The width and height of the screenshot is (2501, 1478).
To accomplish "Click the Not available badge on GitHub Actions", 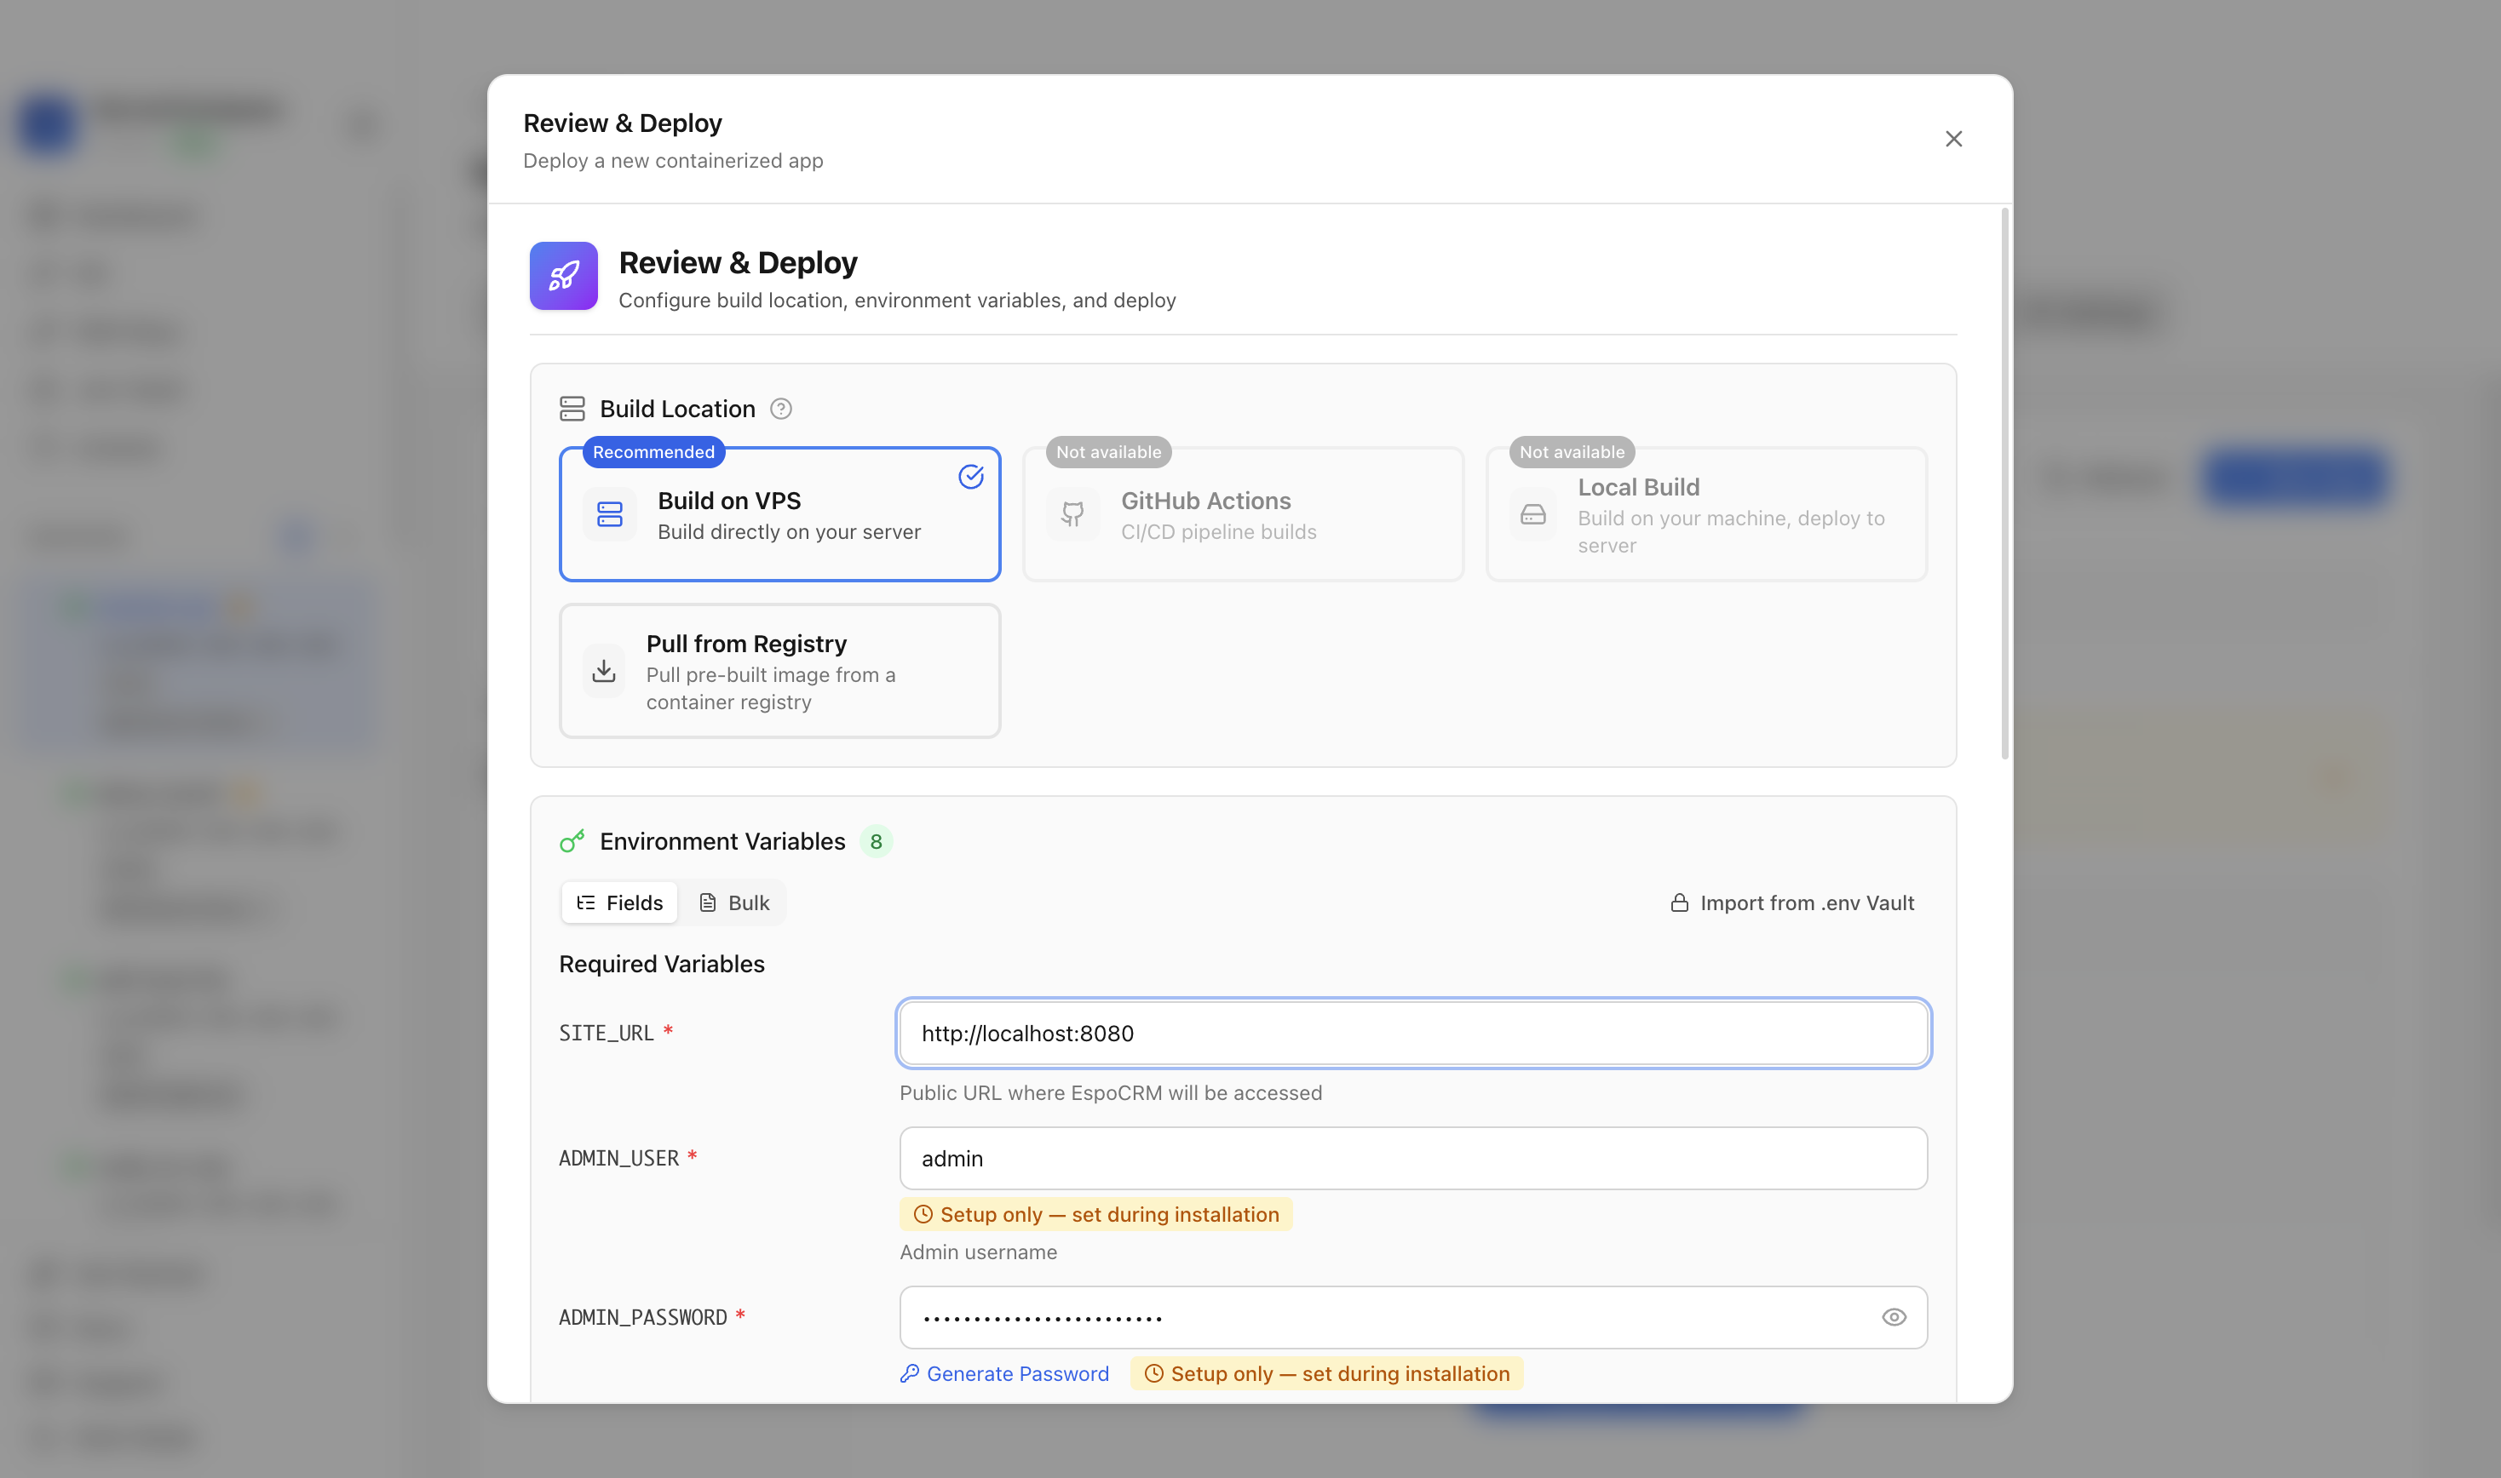I will pos(1108,452).
